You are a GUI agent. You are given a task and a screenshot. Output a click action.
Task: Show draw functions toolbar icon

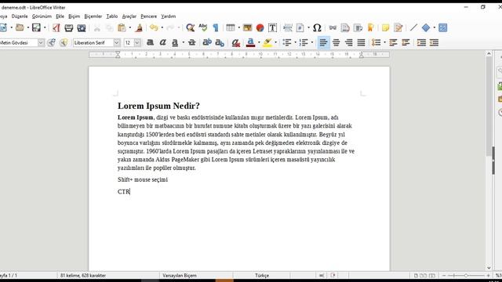442,28
